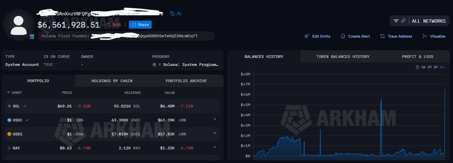
Task: Click the SOL price $69.81
Action: 65,106
